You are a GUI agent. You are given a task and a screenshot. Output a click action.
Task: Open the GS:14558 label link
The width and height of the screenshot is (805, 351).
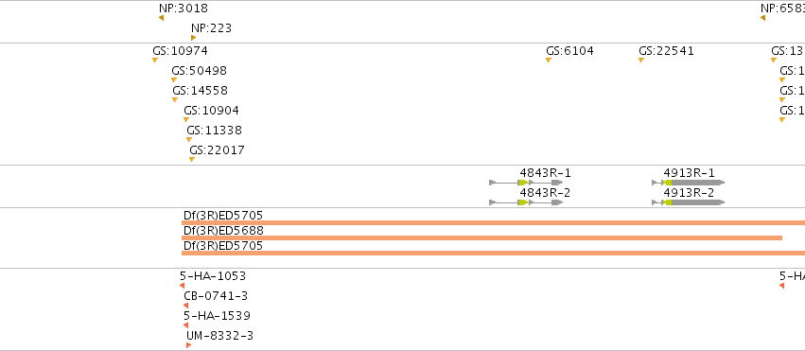pos(201,91)
